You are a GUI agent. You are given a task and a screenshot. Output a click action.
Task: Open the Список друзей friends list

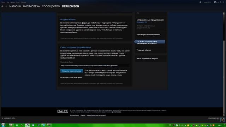coord(214,118)
